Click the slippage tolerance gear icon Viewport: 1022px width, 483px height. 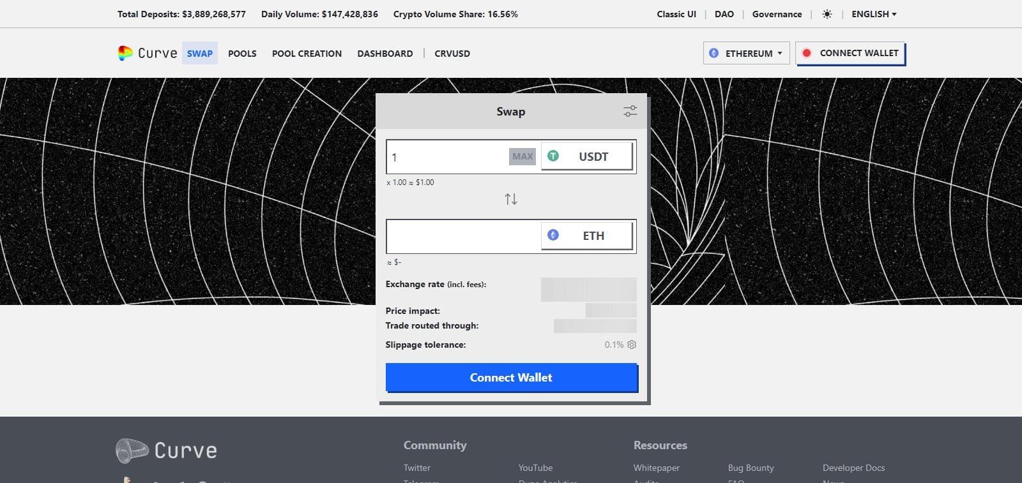point(632,345)
